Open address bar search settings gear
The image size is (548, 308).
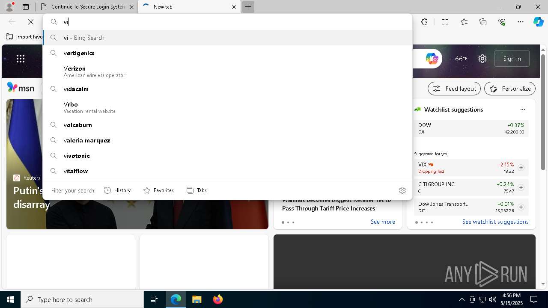(x=402, y=190)
